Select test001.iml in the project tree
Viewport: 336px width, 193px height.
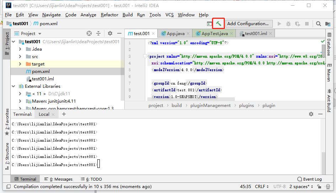[67, 79]
